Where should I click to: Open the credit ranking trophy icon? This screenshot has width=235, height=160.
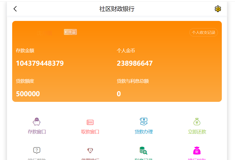pyautogui.click(x=90, y=150)
